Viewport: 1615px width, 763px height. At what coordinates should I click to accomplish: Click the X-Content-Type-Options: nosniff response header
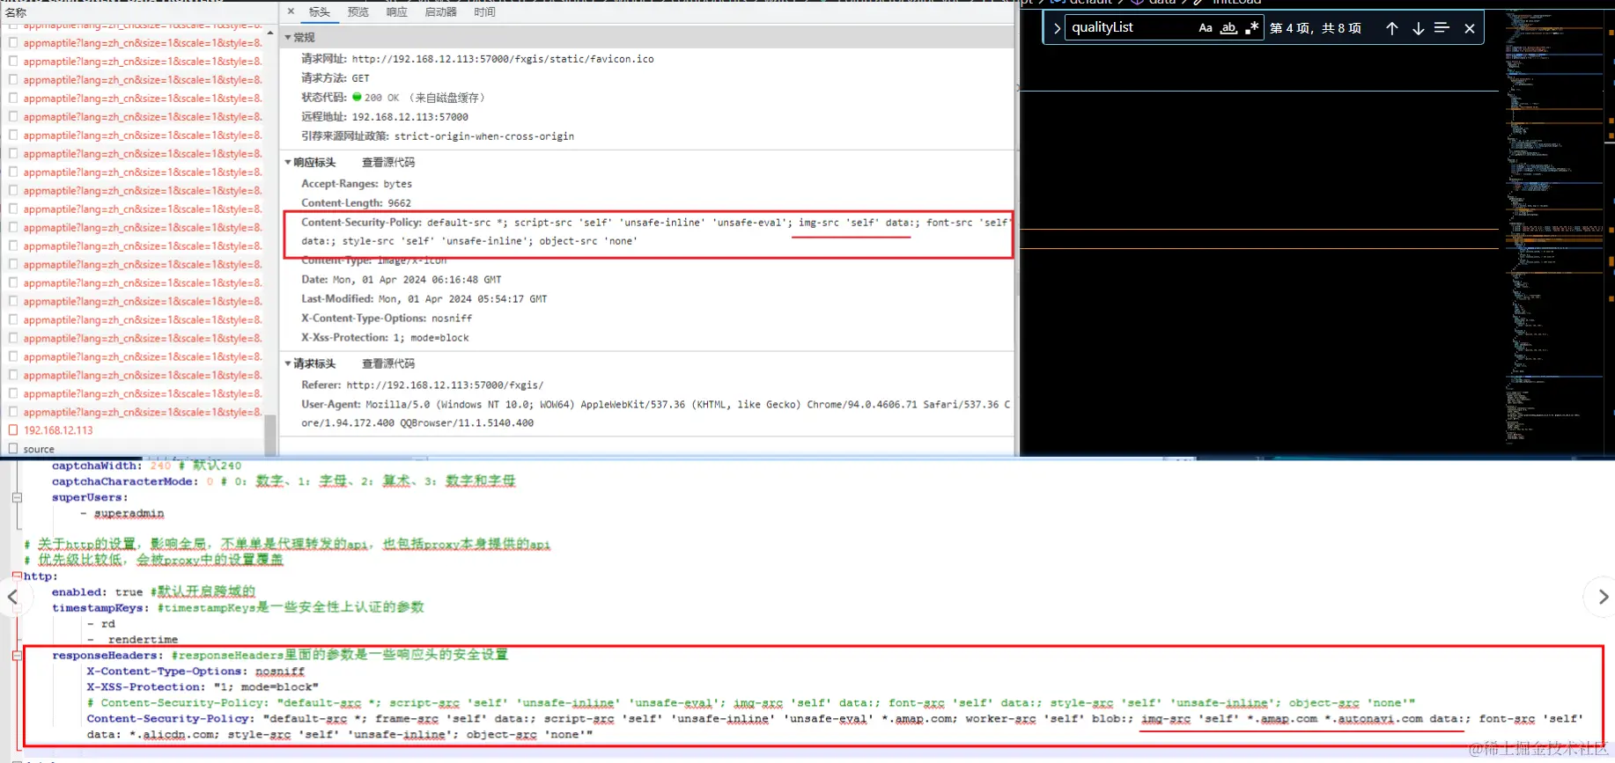pos(387,319)
